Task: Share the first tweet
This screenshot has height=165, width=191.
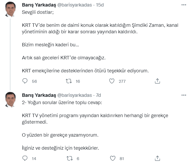Action: point(157,81)
